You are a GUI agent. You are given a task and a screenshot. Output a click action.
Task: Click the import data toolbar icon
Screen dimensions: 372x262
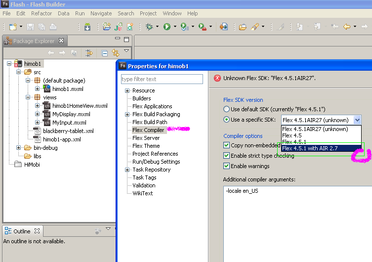(224, 27)
